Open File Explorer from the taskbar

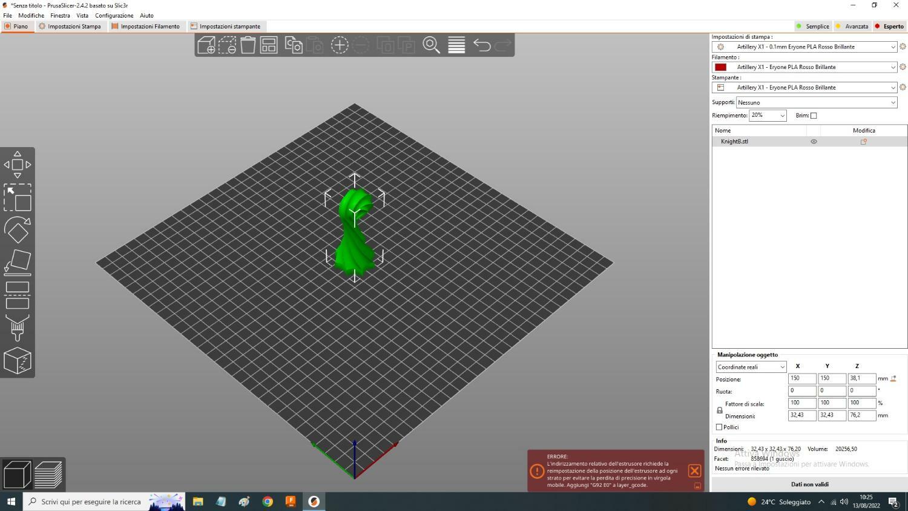[x=197, y=501]
